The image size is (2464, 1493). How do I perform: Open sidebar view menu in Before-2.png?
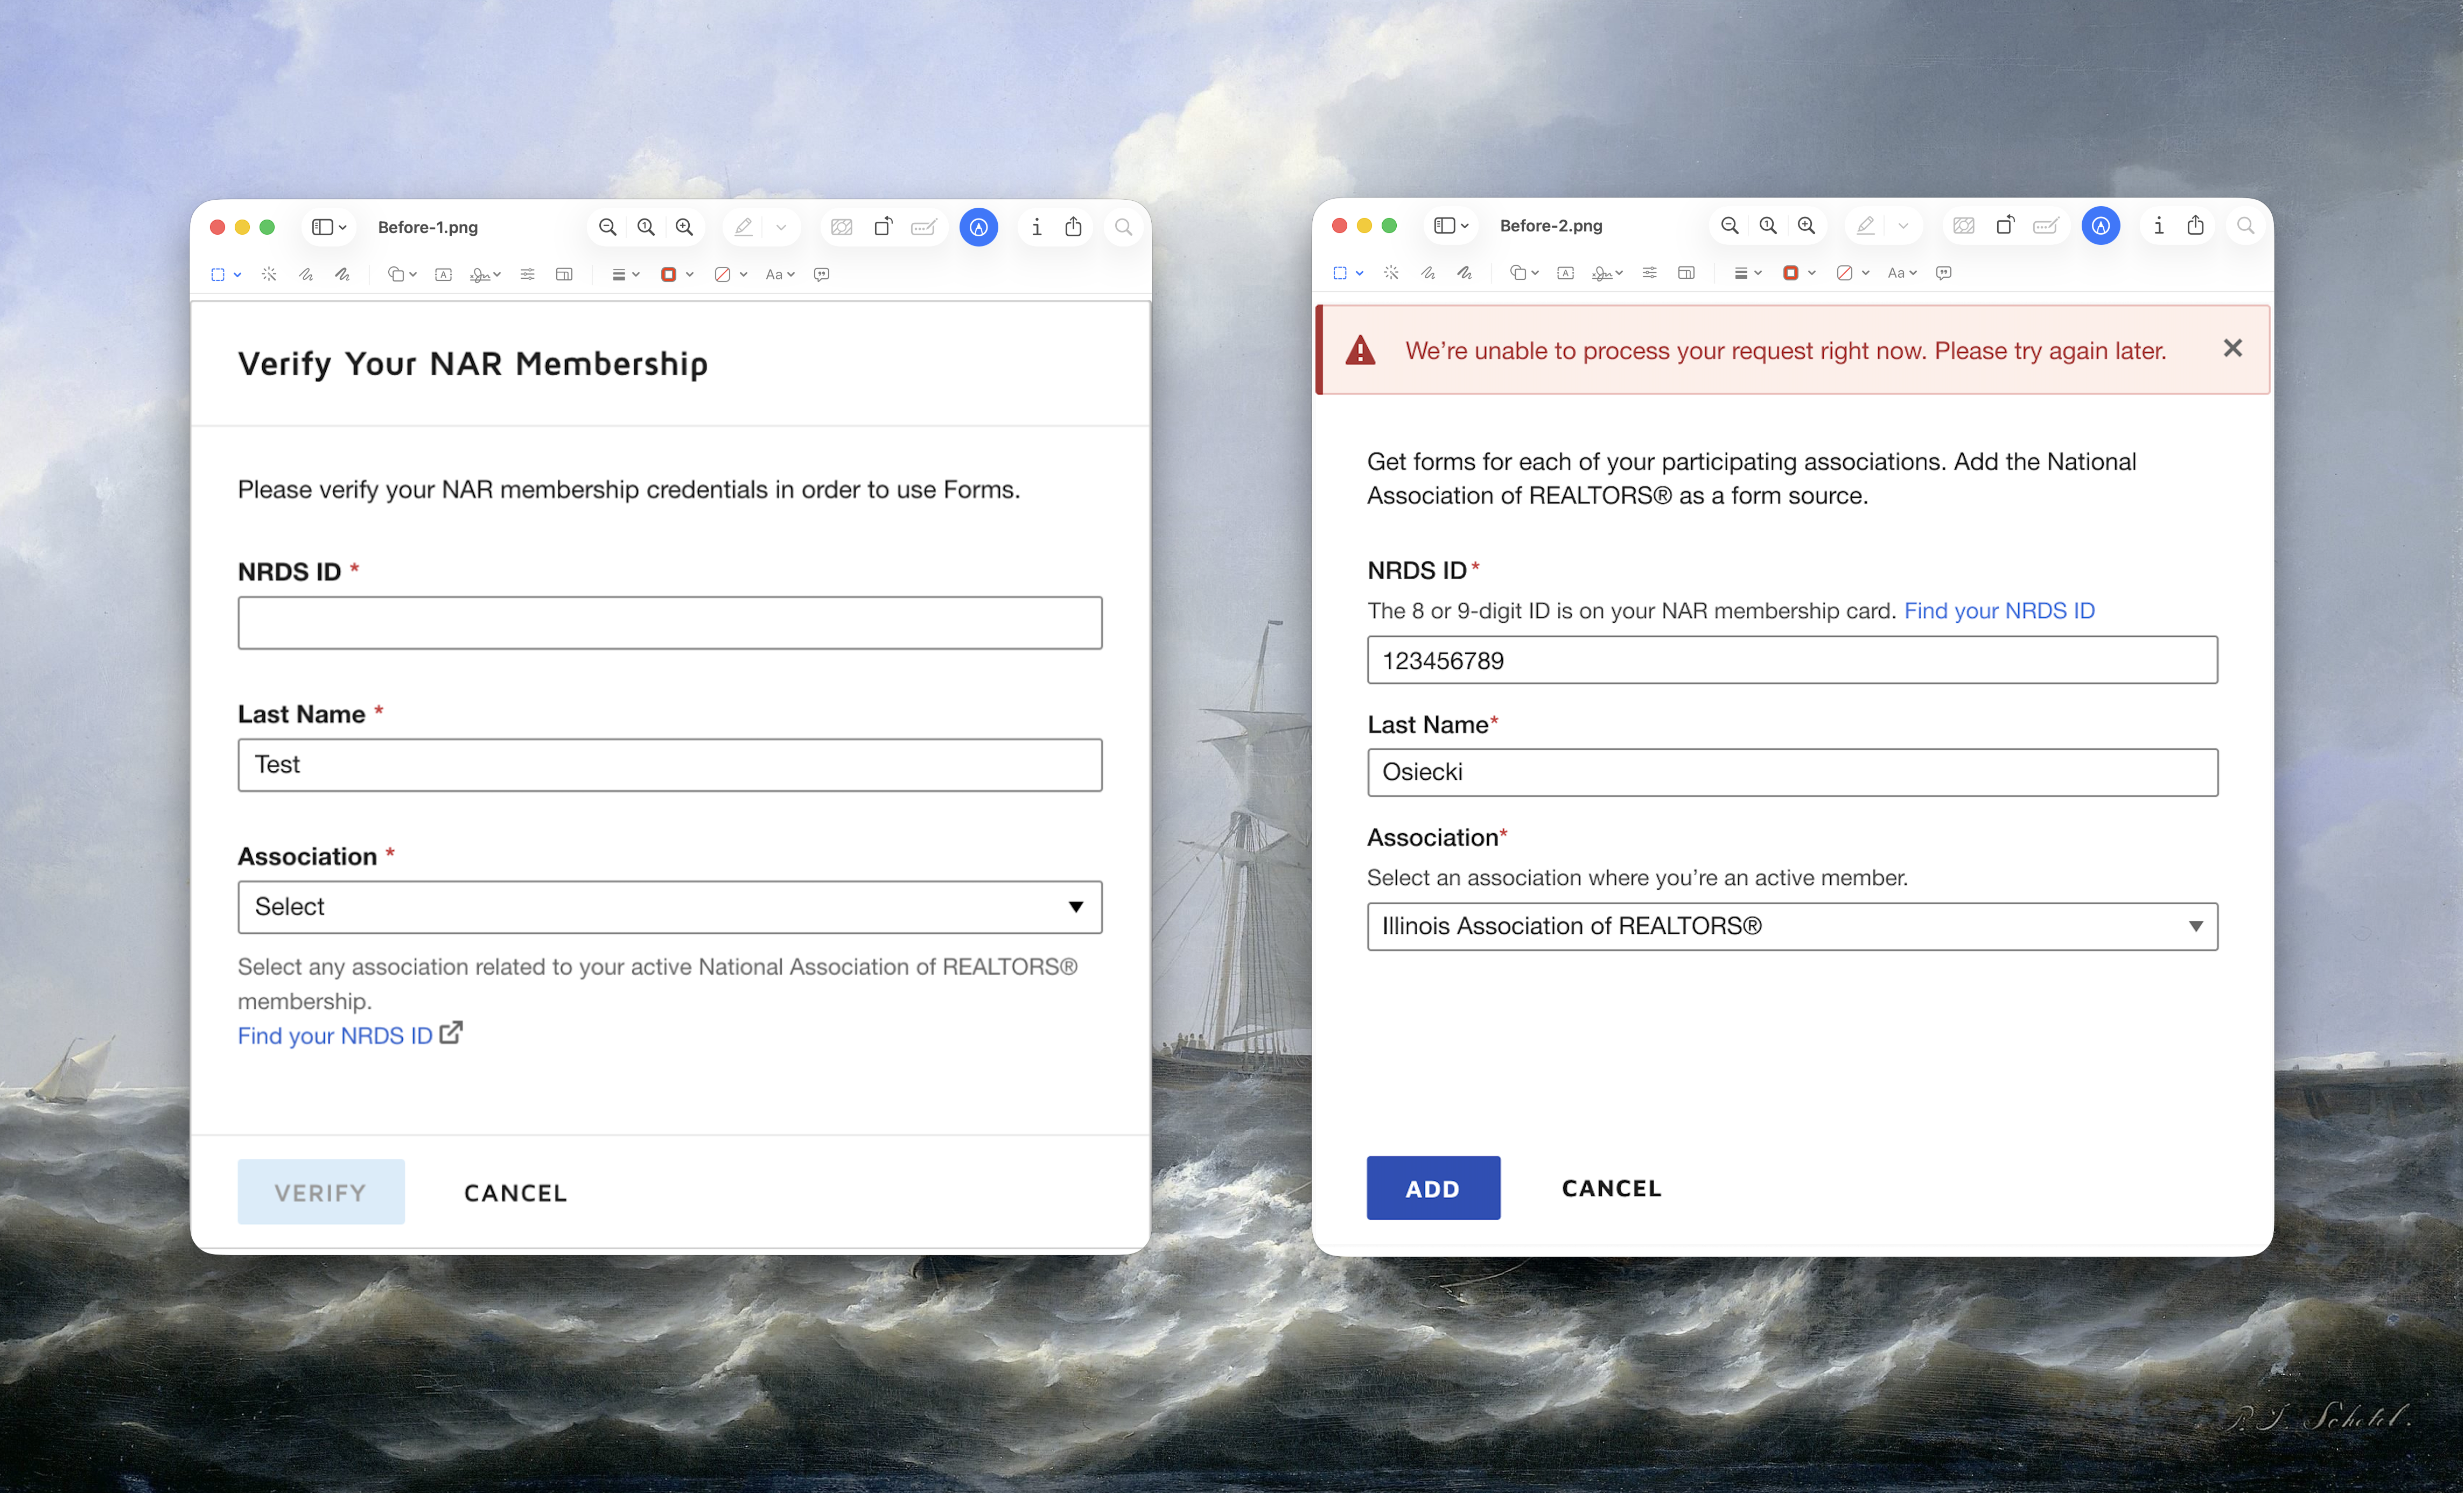[1451, 226]
